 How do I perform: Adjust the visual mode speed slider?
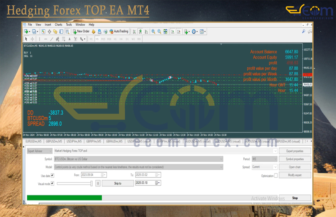[x=91, y=183]
